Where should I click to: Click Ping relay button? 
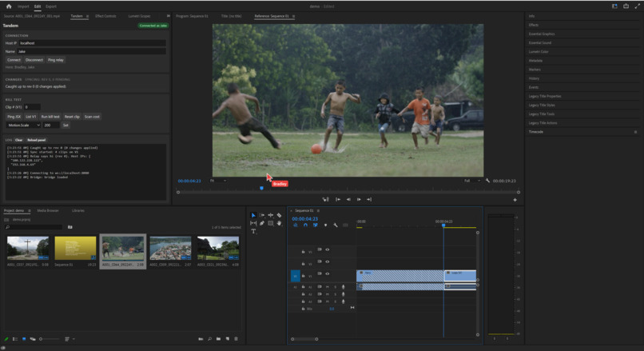click(56, 60)
